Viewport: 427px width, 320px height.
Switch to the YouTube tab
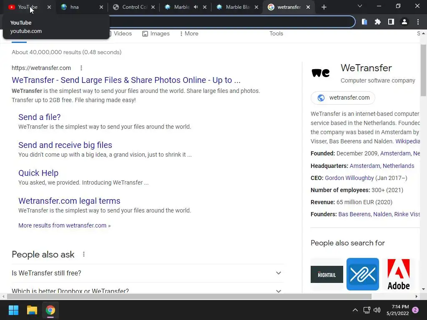(x=27, y=7)
